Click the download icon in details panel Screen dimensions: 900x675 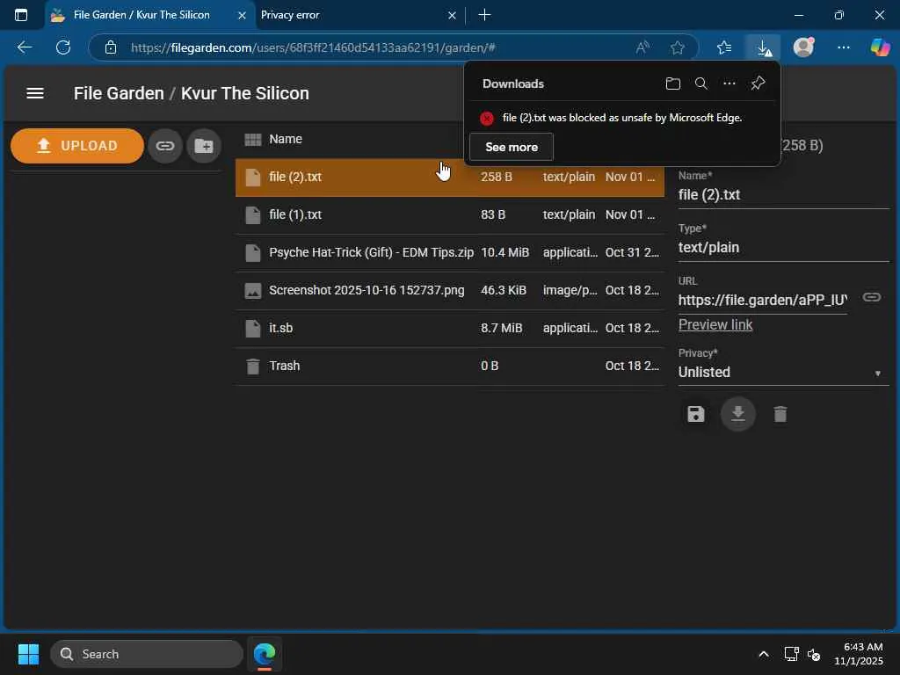pyautogui.click(x=737, y=414)
